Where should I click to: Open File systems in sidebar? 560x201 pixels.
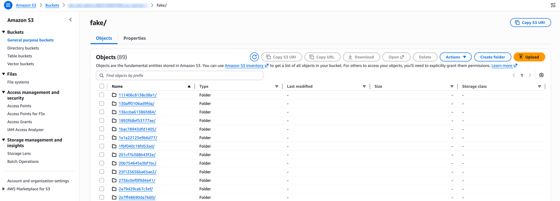point(18,82)
